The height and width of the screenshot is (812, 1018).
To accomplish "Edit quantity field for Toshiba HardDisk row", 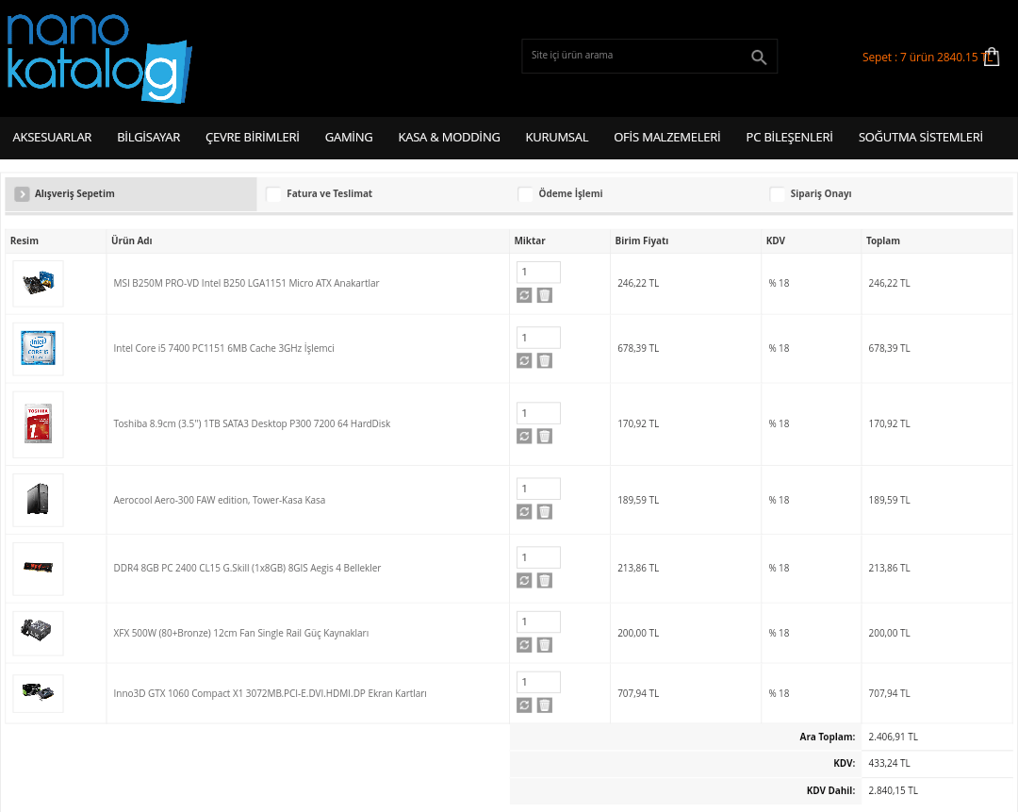I will (538, 413).
